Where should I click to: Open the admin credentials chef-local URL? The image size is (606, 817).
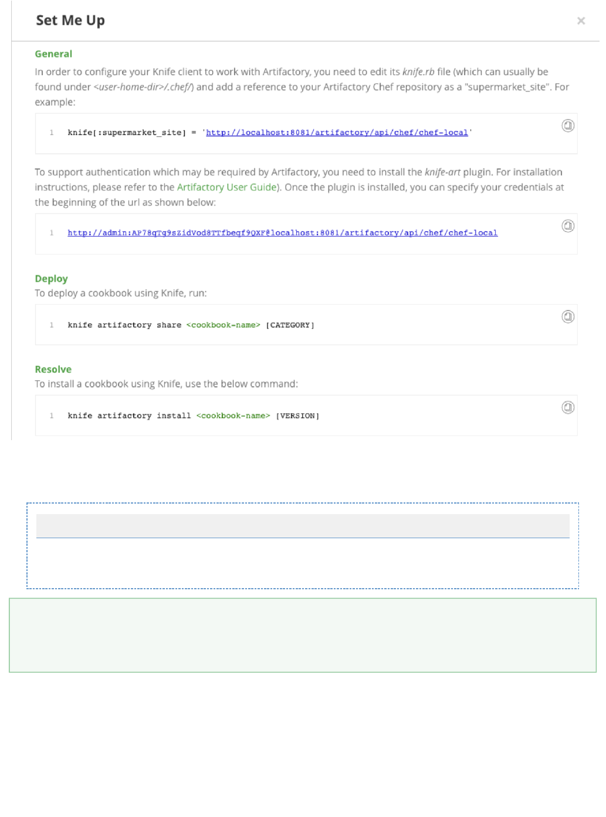click(282, 233)
